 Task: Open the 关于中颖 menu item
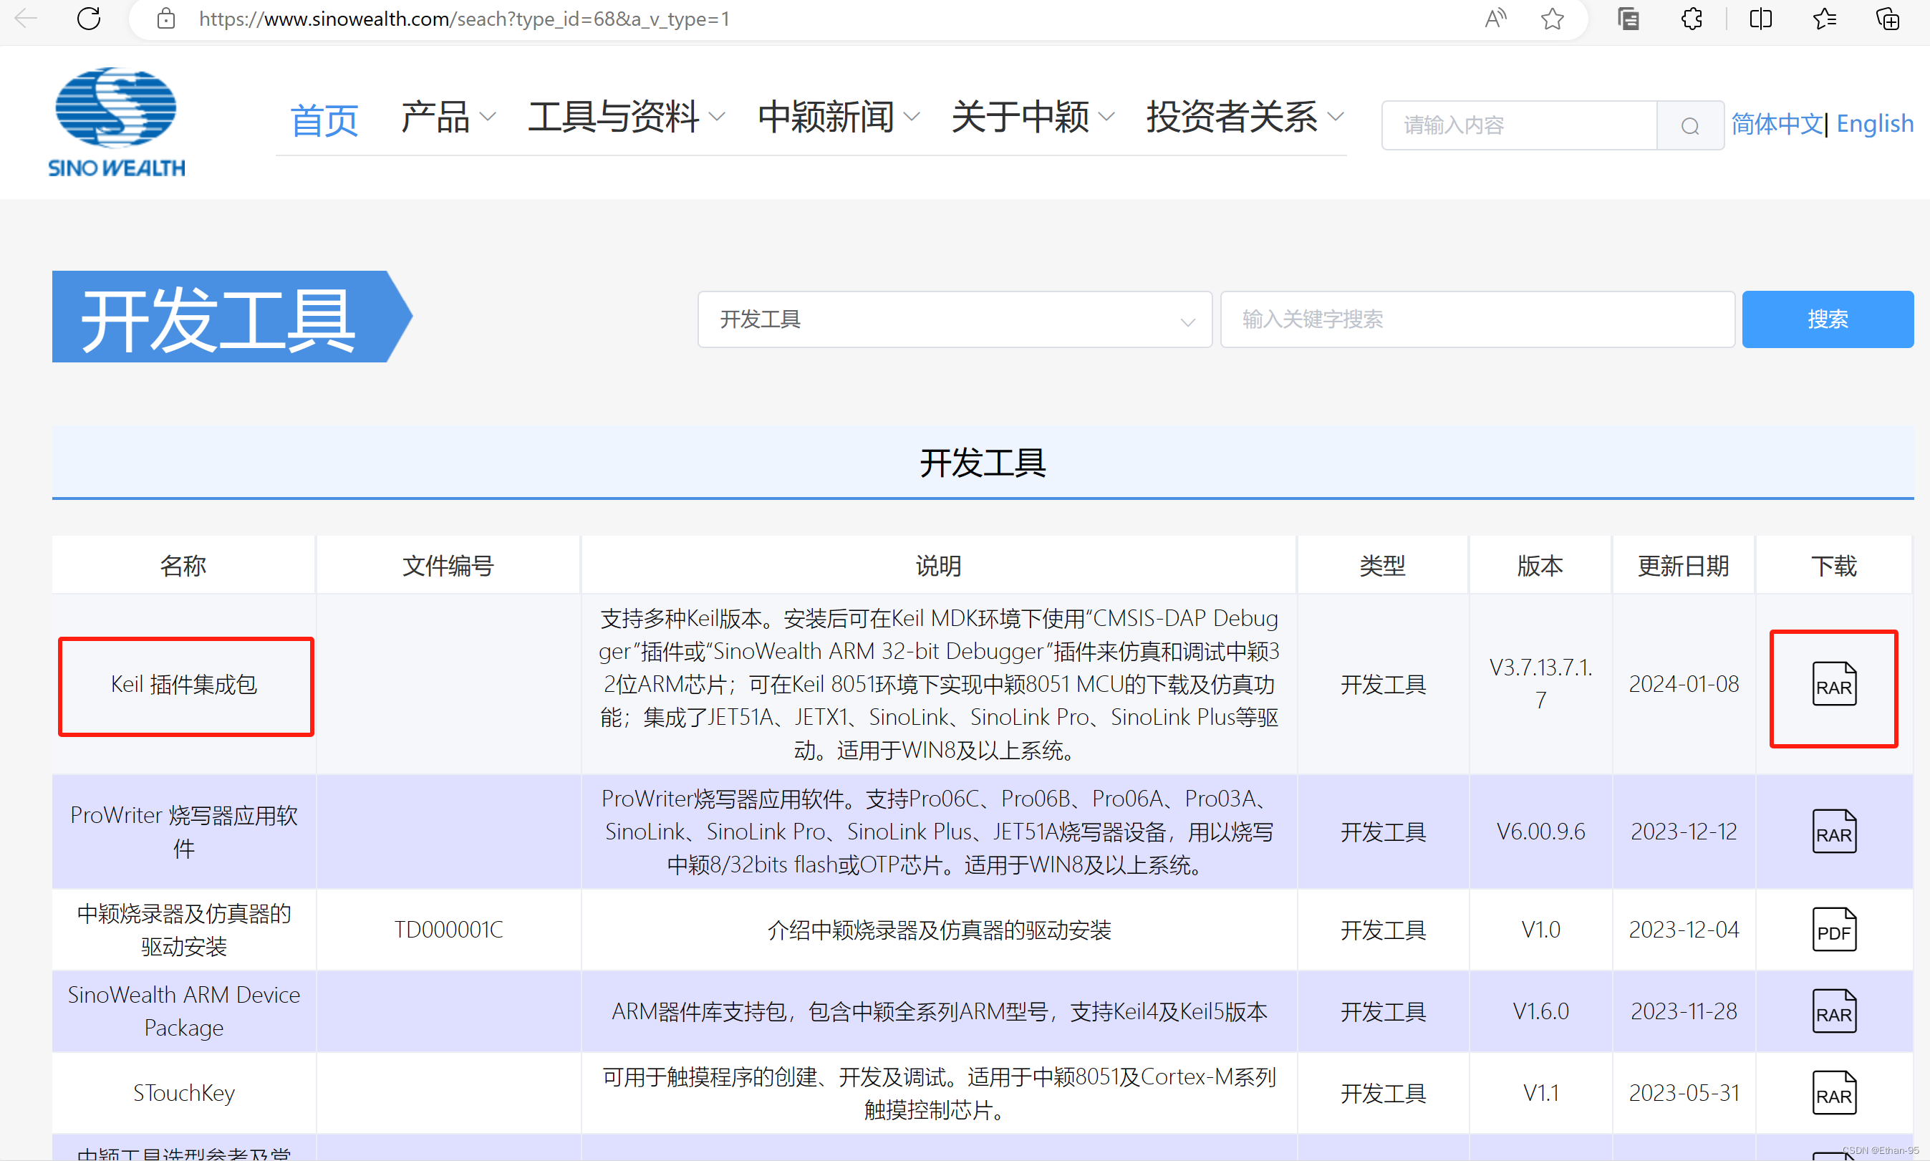point(1031,117)
